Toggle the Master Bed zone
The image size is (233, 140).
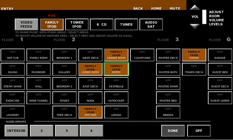[x=168, y=98]
